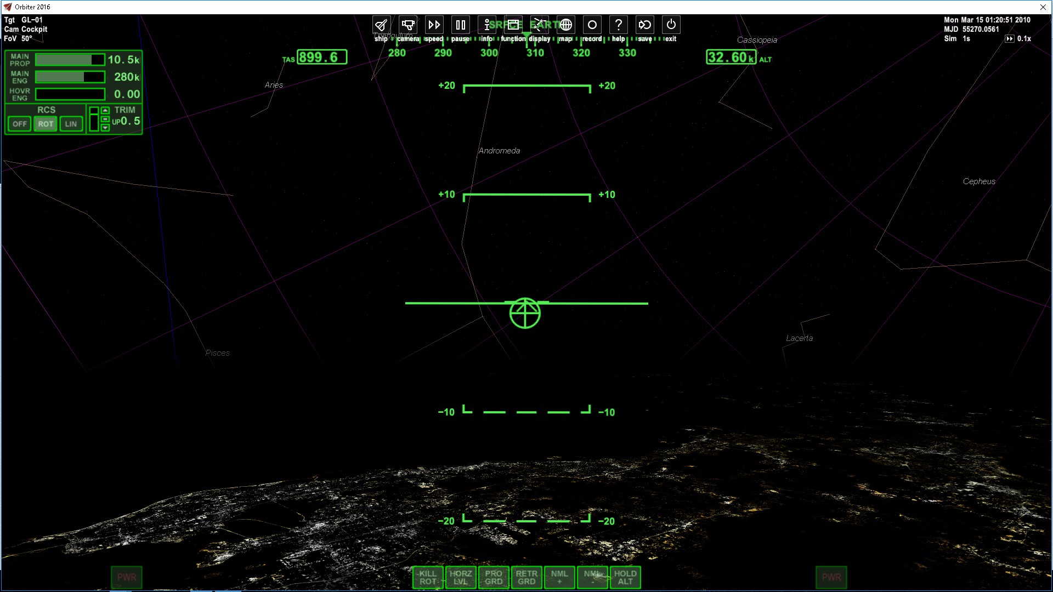Viewport: 1053px width, 592px height.
Task: Engage the NML - autopilot button
Action: pyautogui.click(x=592, y=578)
